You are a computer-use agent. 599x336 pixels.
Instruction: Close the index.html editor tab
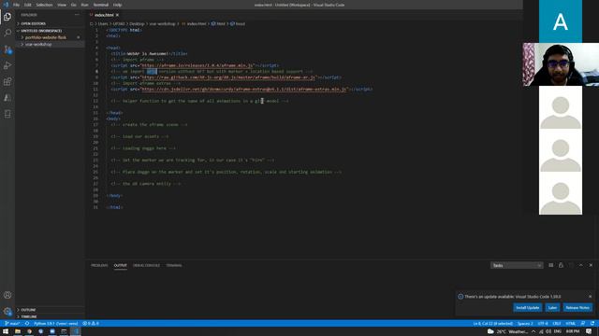pos(117,15)
